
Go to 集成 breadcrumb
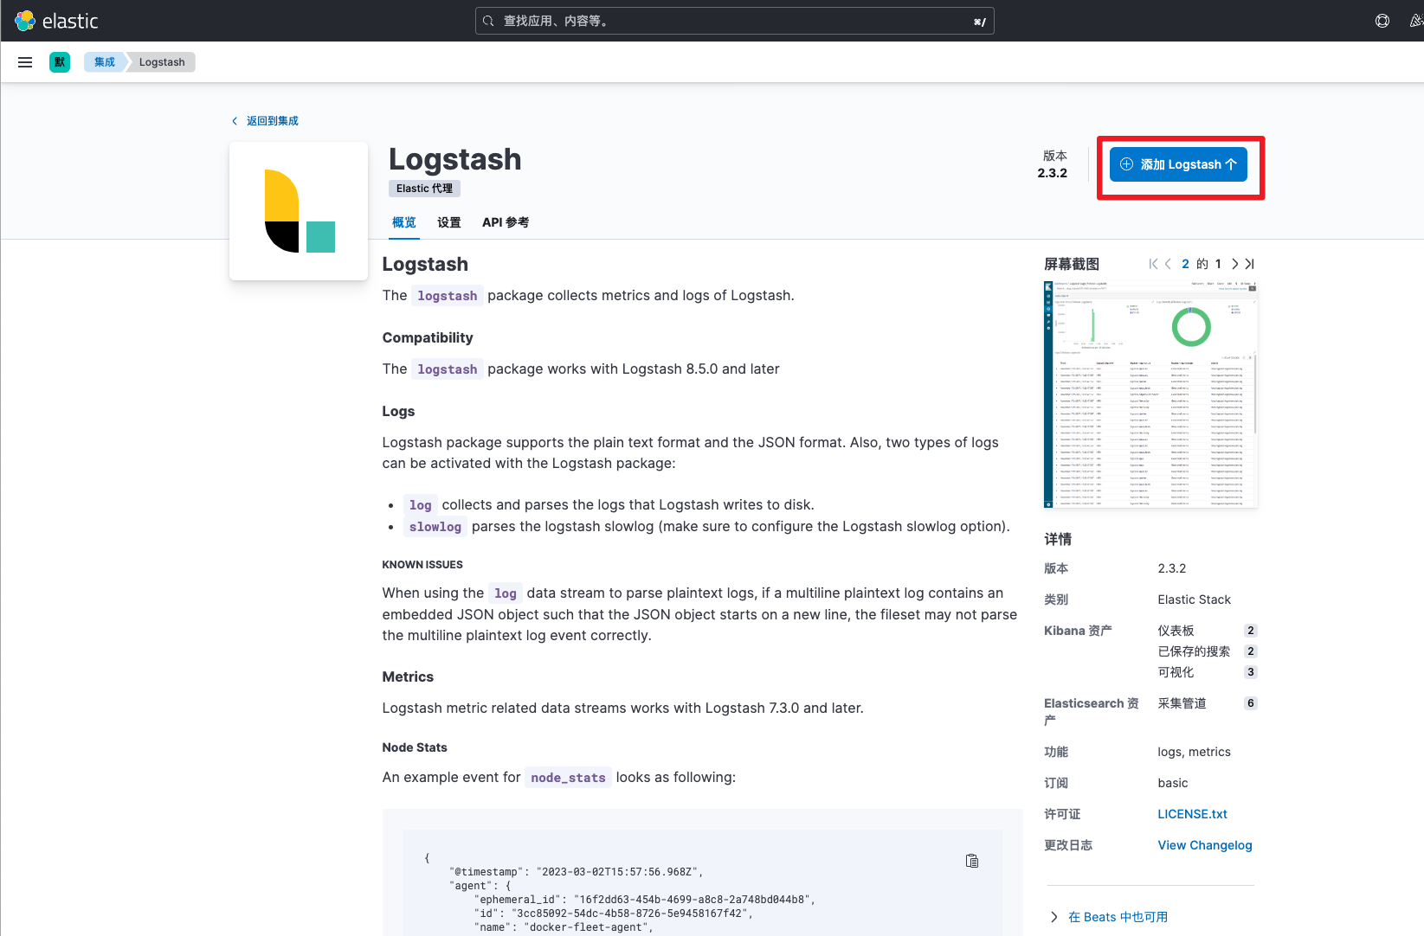105,62
